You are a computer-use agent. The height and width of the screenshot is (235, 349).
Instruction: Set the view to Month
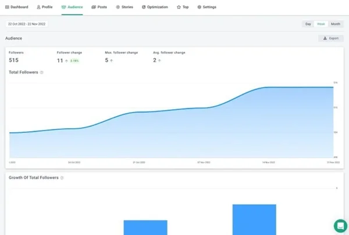tap(336, 24)
